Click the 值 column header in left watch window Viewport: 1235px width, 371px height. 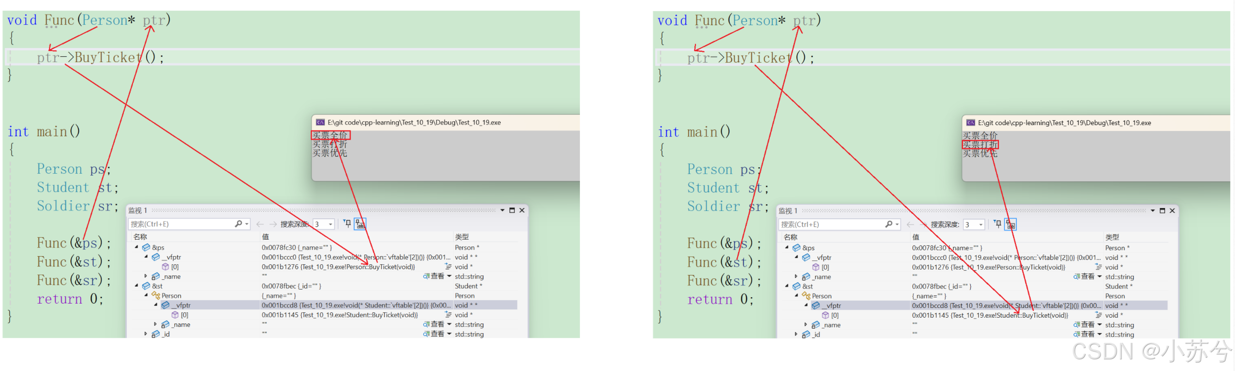coord(265,237)
